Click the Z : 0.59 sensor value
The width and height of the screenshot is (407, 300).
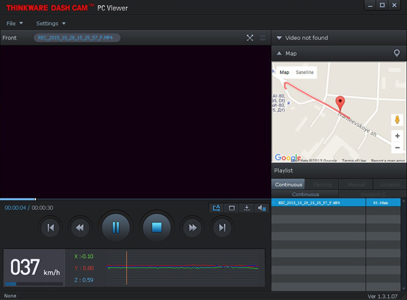tap(83, 280)
